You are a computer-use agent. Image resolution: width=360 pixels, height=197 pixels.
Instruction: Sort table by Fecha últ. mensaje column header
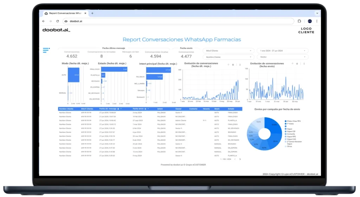pos(107,109)
